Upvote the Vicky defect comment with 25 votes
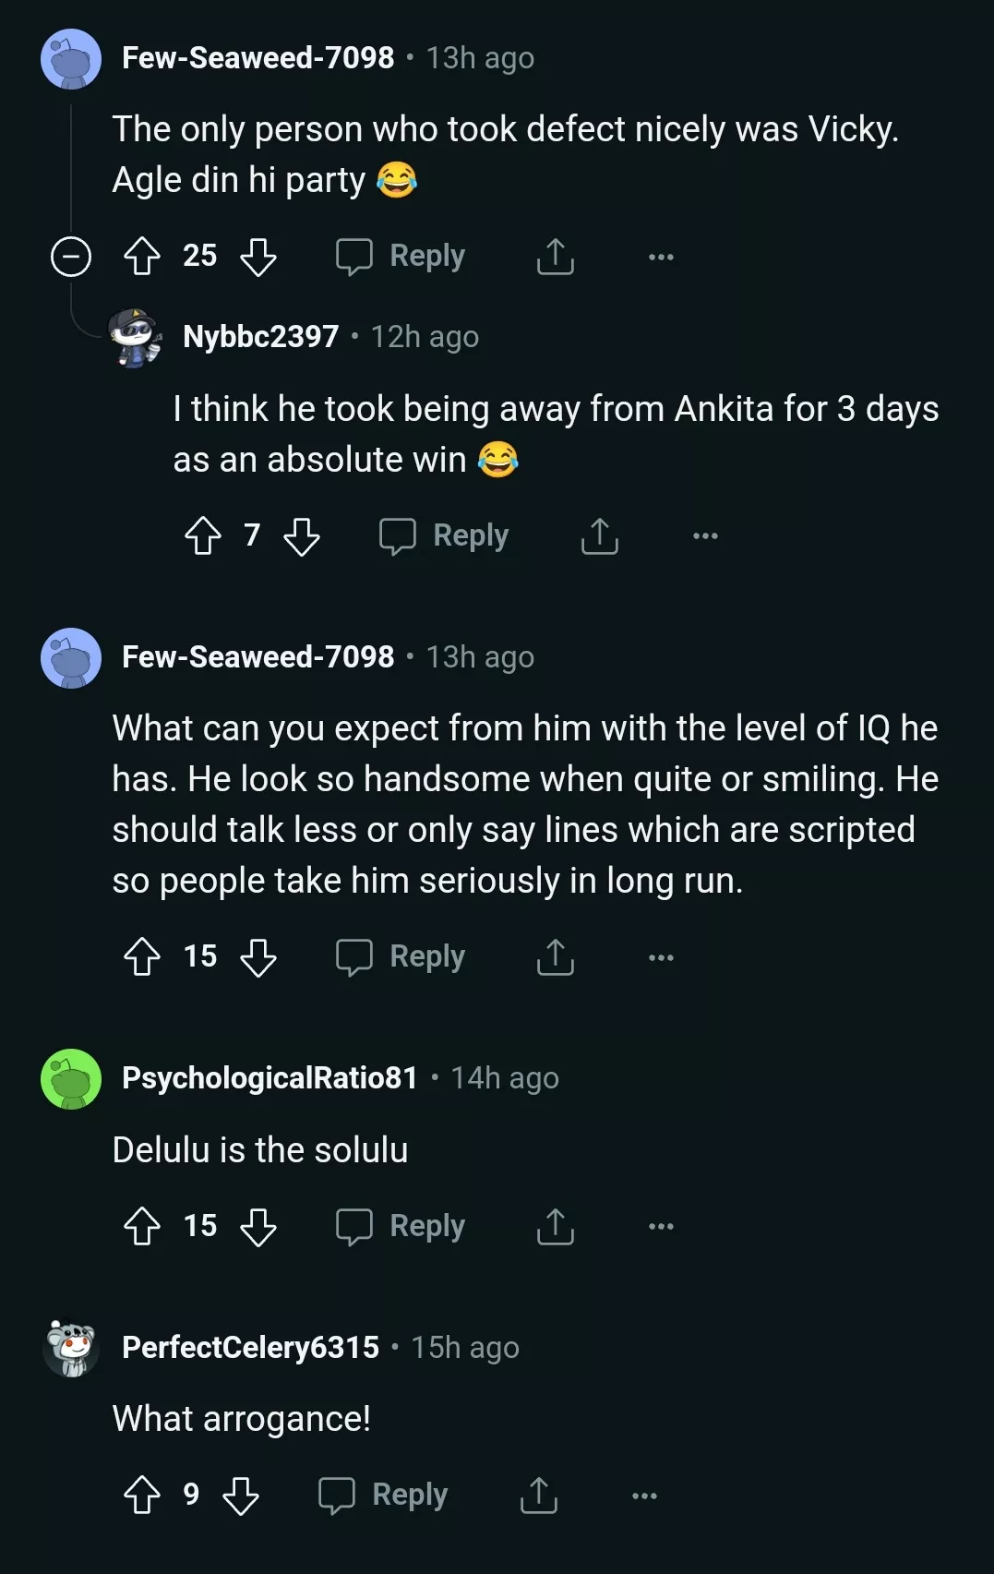Viewport: 994px width, 1574px height. pyautogui.click(x=142, y=256)
